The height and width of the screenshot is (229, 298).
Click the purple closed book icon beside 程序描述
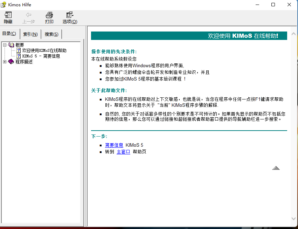[11, 62]
